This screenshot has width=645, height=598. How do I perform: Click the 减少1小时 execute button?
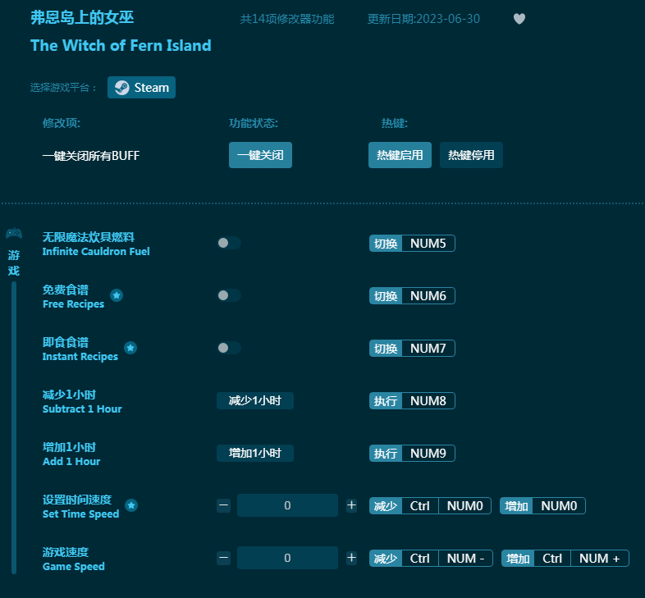(x=255, y=400)
